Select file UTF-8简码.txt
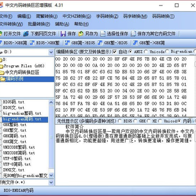 coord(17,164)
